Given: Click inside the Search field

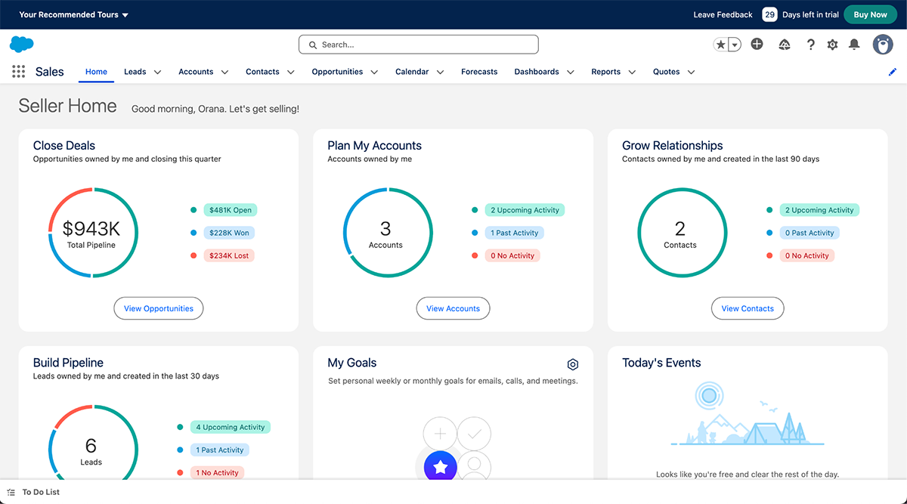Looking at the screenshot, I should coord(418,45).
